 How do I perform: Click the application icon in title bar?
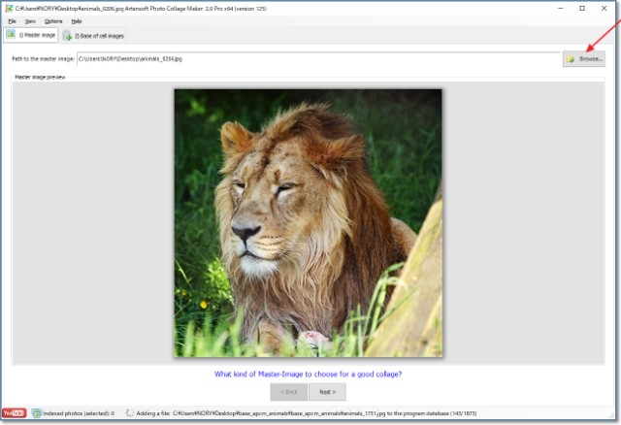(7, 7)
